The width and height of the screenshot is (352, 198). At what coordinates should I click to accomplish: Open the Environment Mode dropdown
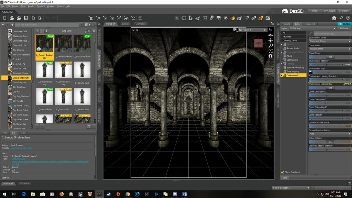click(330, 41)
